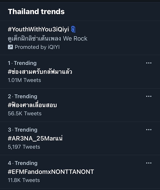This screenshot has width=160, height=190.
Task: Open the #ฟ้องศาลเลื่อนสอบ hashtag
Action: [x=32, y=105]
